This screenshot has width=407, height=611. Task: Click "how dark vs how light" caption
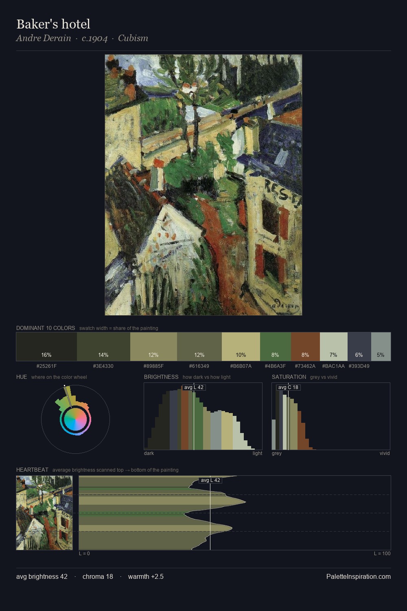[x=207, y=377]
